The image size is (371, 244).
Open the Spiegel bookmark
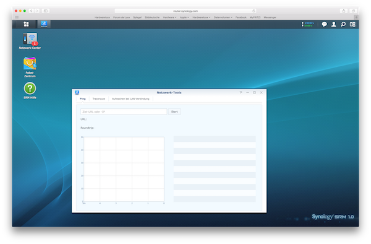tap(137, 17)
